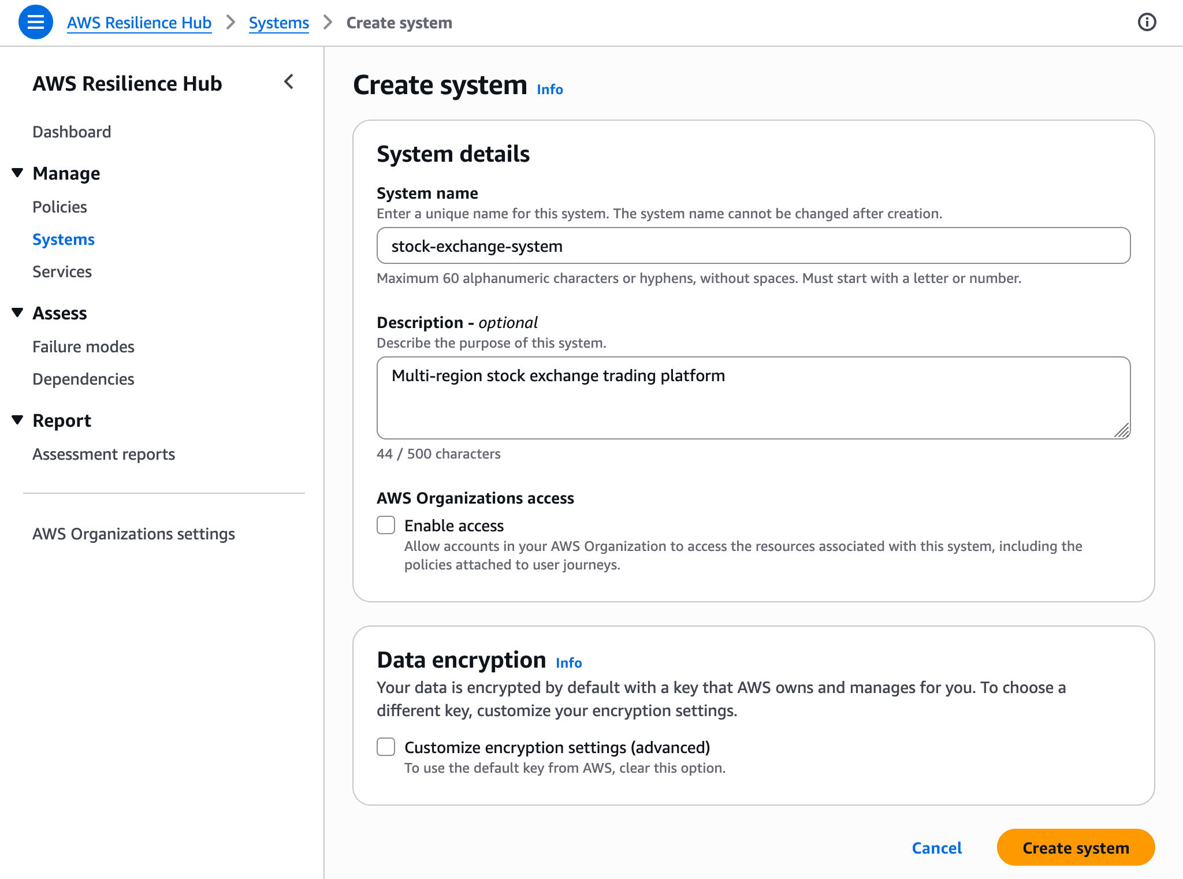Click the Cancel button
This screenshot has width=1183, height=879.
pos(937,847)
